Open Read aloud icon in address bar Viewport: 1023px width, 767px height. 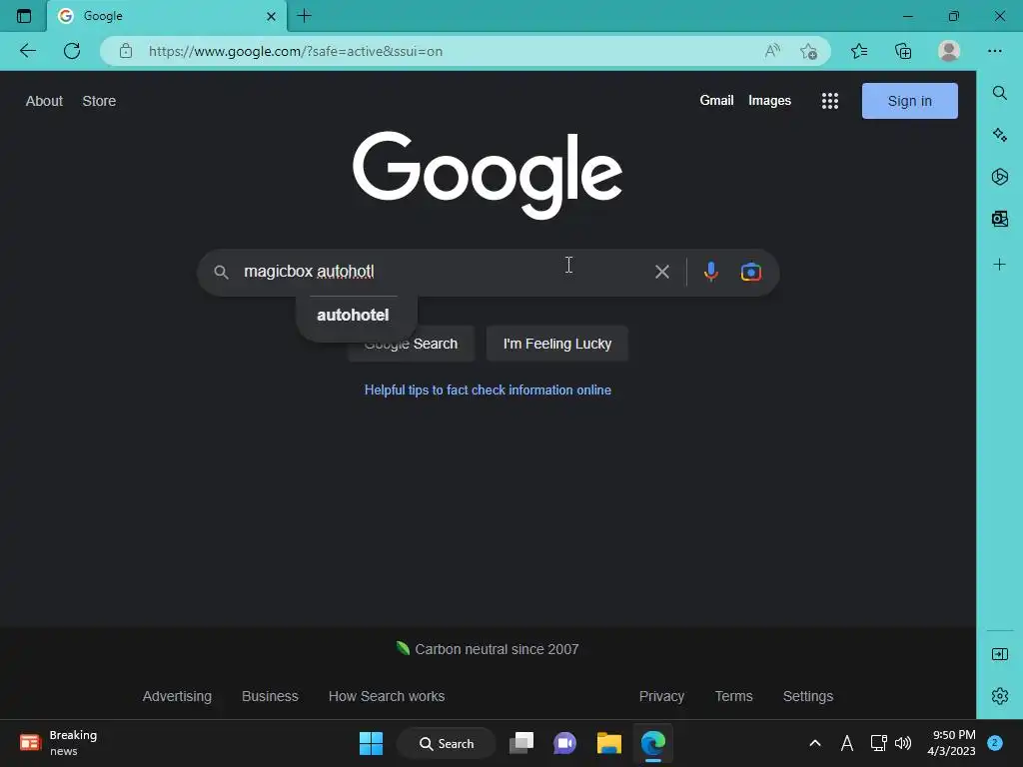tap(772, 51)
